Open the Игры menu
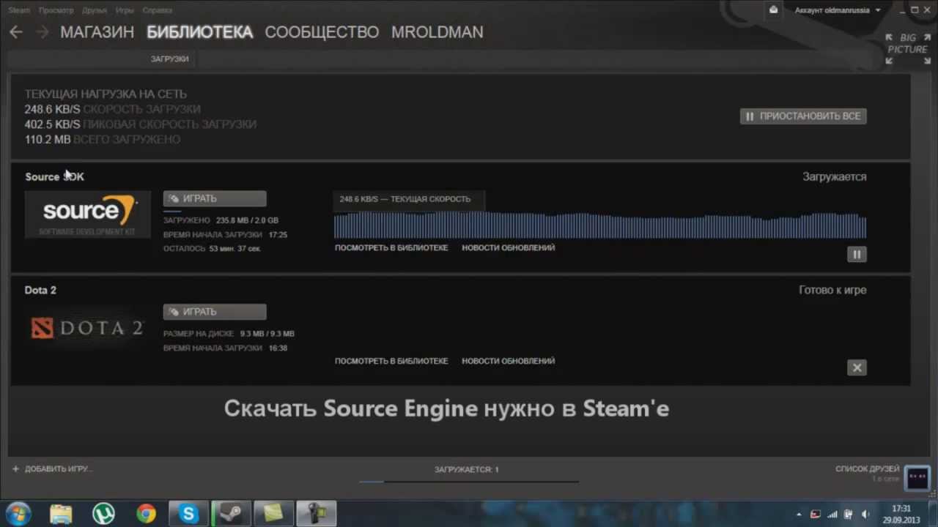Screen dimensions: 938x527 click(125, 10)
